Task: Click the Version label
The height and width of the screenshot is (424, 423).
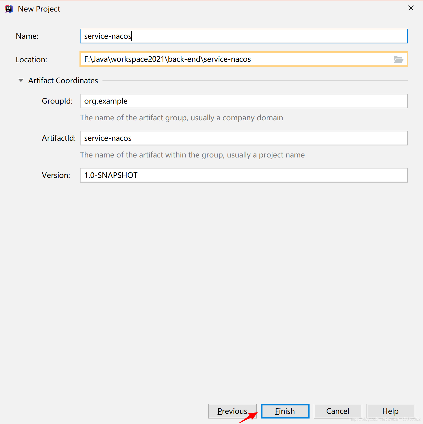Action: pos(56,175)
